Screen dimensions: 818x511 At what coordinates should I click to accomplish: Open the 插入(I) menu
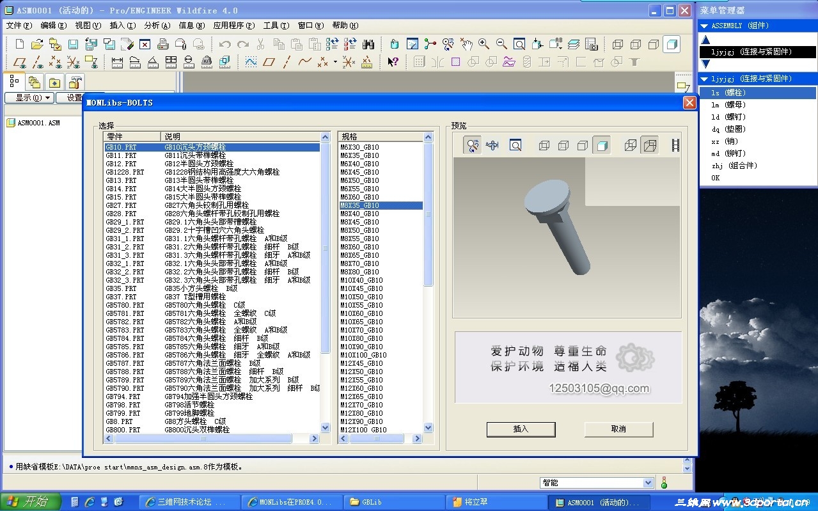click(x=122, y=26)
